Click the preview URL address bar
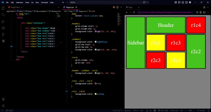The image size is (211, 112). pos(165,12)
